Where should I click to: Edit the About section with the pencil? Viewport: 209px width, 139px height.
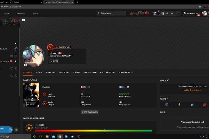[x=168, y=80]
